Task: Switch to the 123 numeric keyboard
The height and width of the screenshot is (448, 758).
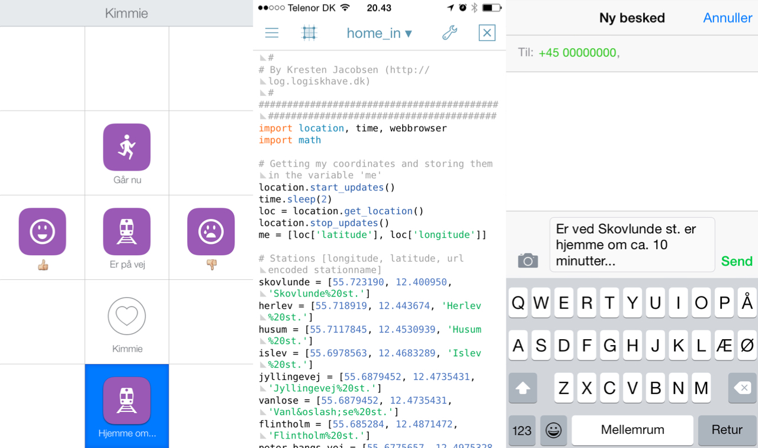Action: [x=522, y=430]
